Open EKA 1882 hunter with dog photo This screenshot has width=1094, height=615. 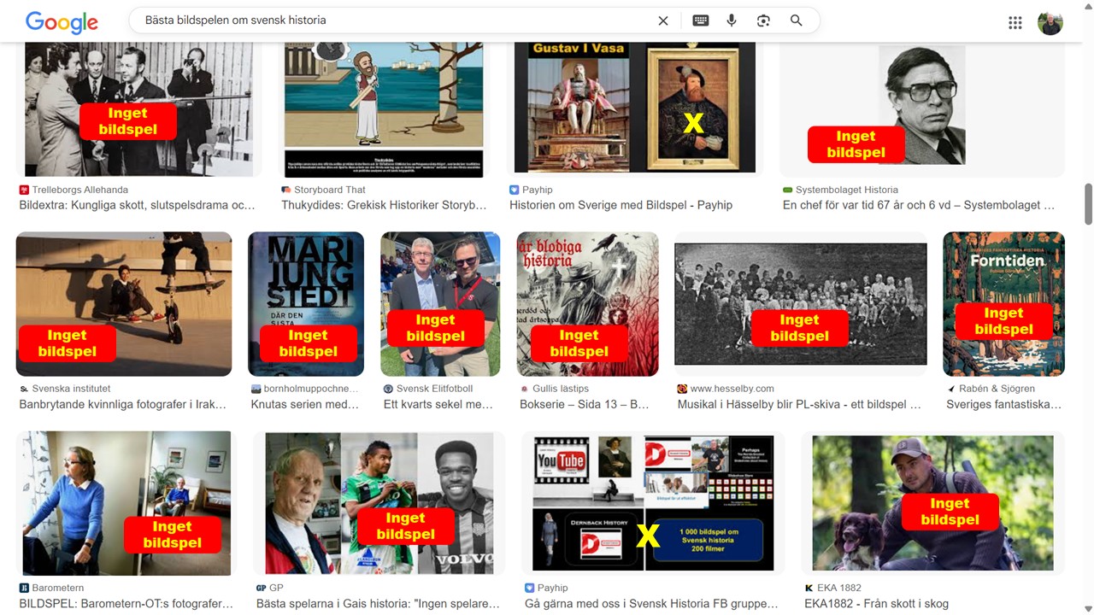[x=932, y=503]
